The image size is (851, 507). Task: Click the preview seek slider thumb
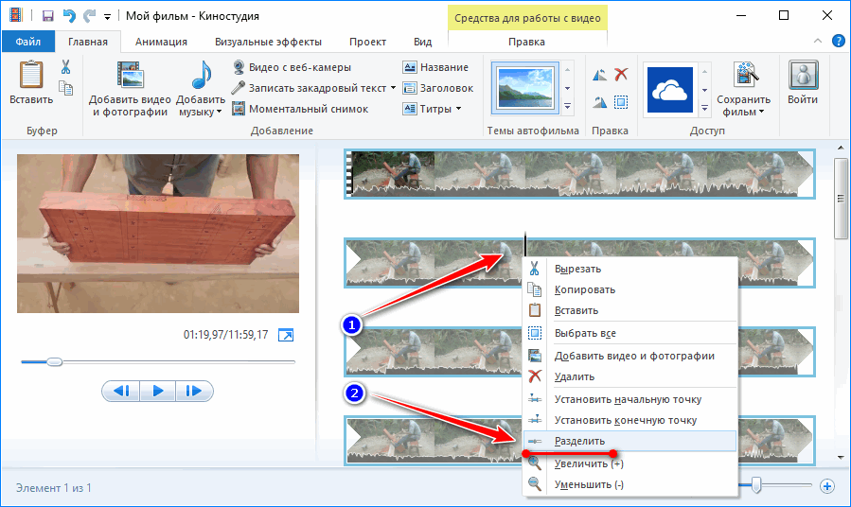click(x=54, y=361)
